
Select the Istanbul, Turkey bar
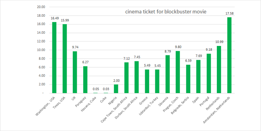157,81
